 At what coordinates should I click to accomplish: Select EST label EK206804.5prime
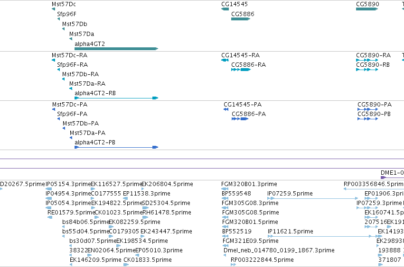[x=167, y=184]
